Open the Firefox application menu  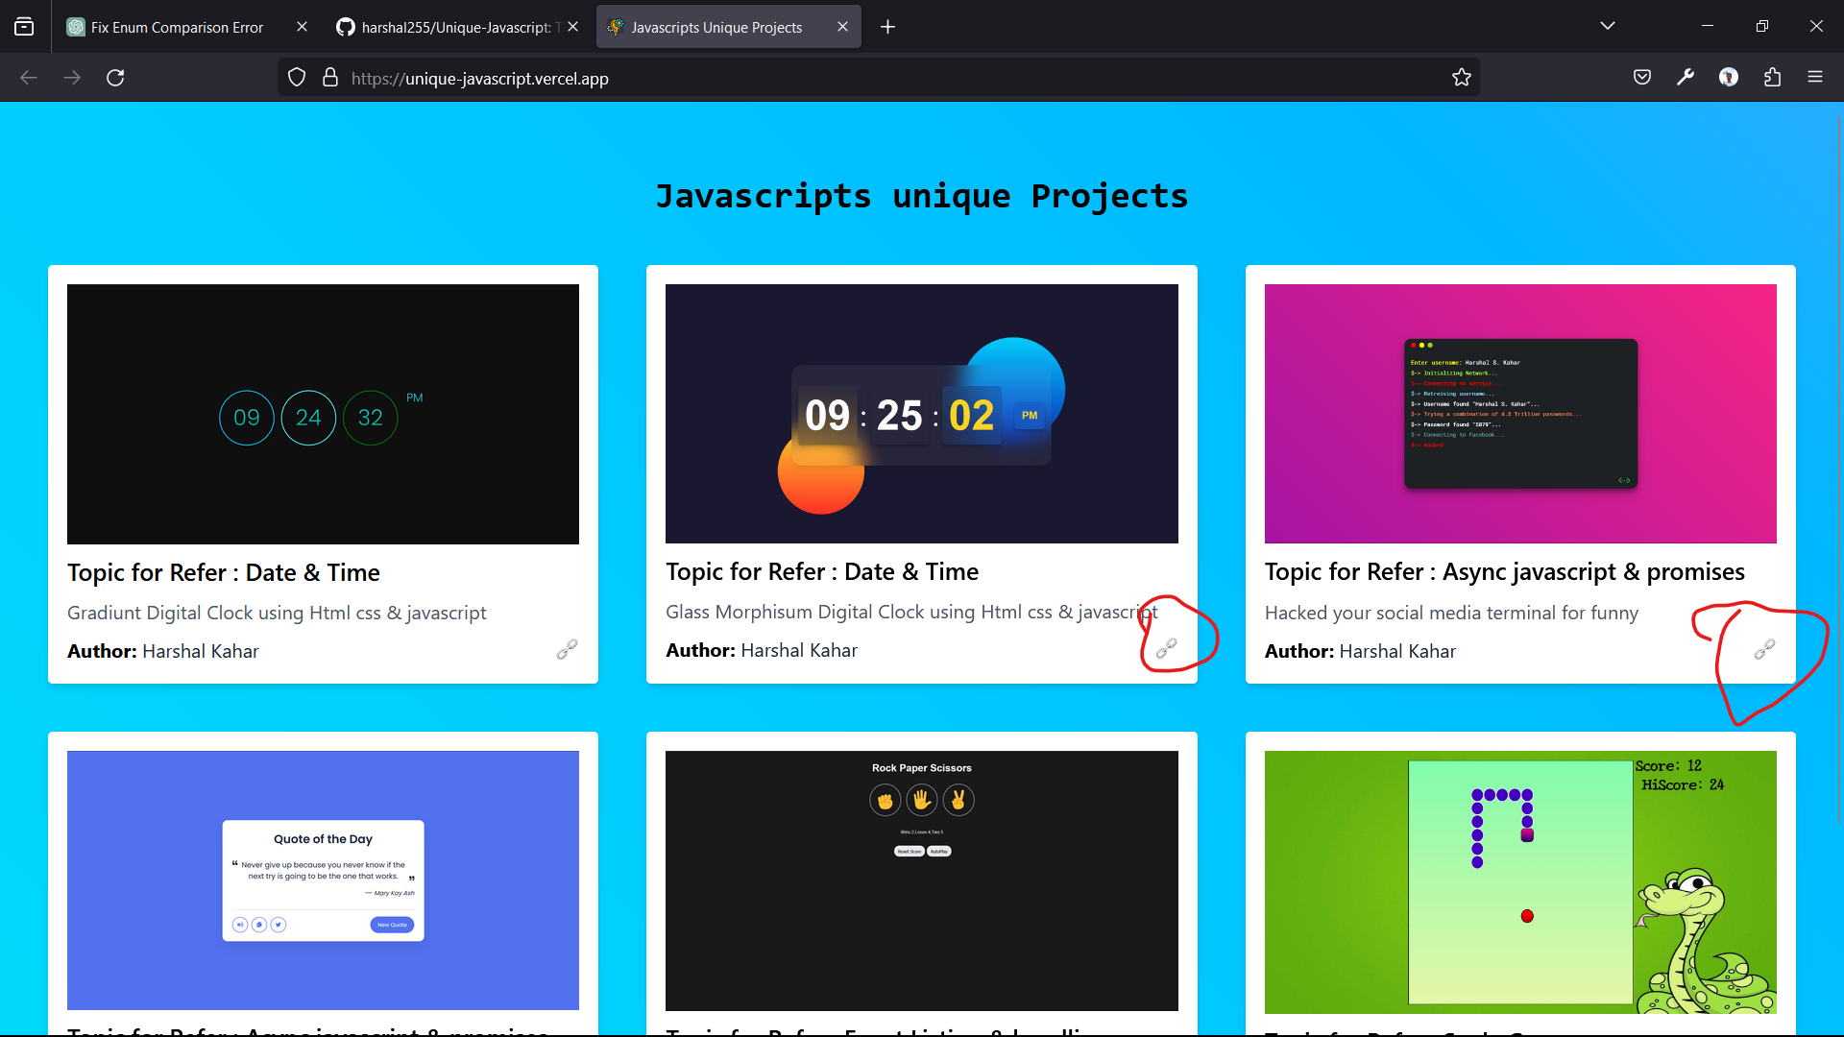1816,77
